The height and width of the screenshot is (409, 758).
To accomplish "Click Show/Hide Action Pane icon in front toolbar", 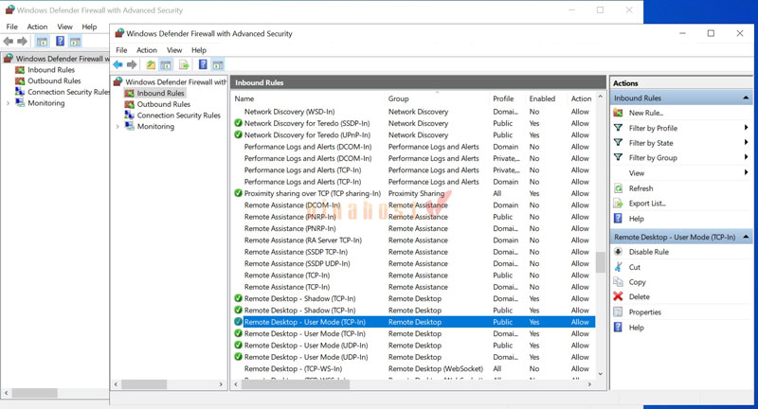I will [218, 64].
